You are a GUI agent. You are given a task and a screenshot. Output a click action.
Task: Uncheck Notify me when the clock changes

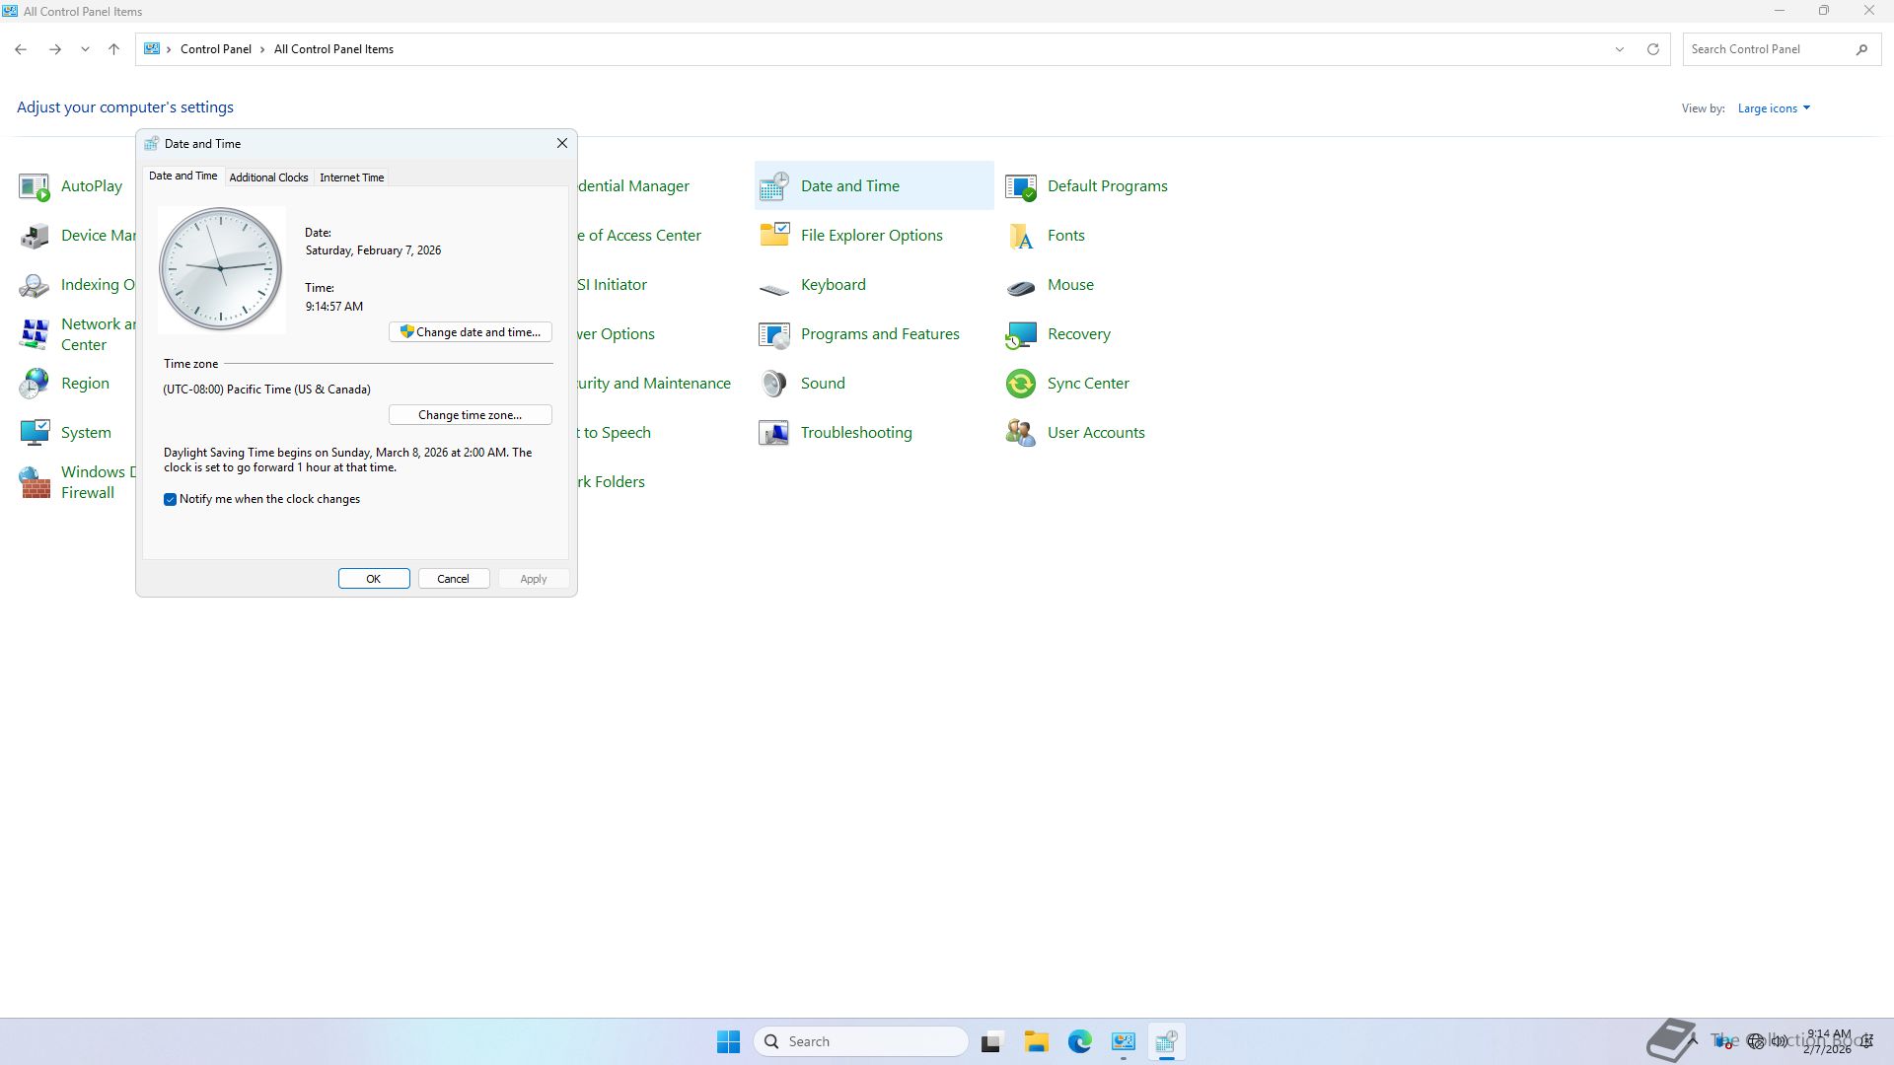pyautogui.click(x=170, y=500)
